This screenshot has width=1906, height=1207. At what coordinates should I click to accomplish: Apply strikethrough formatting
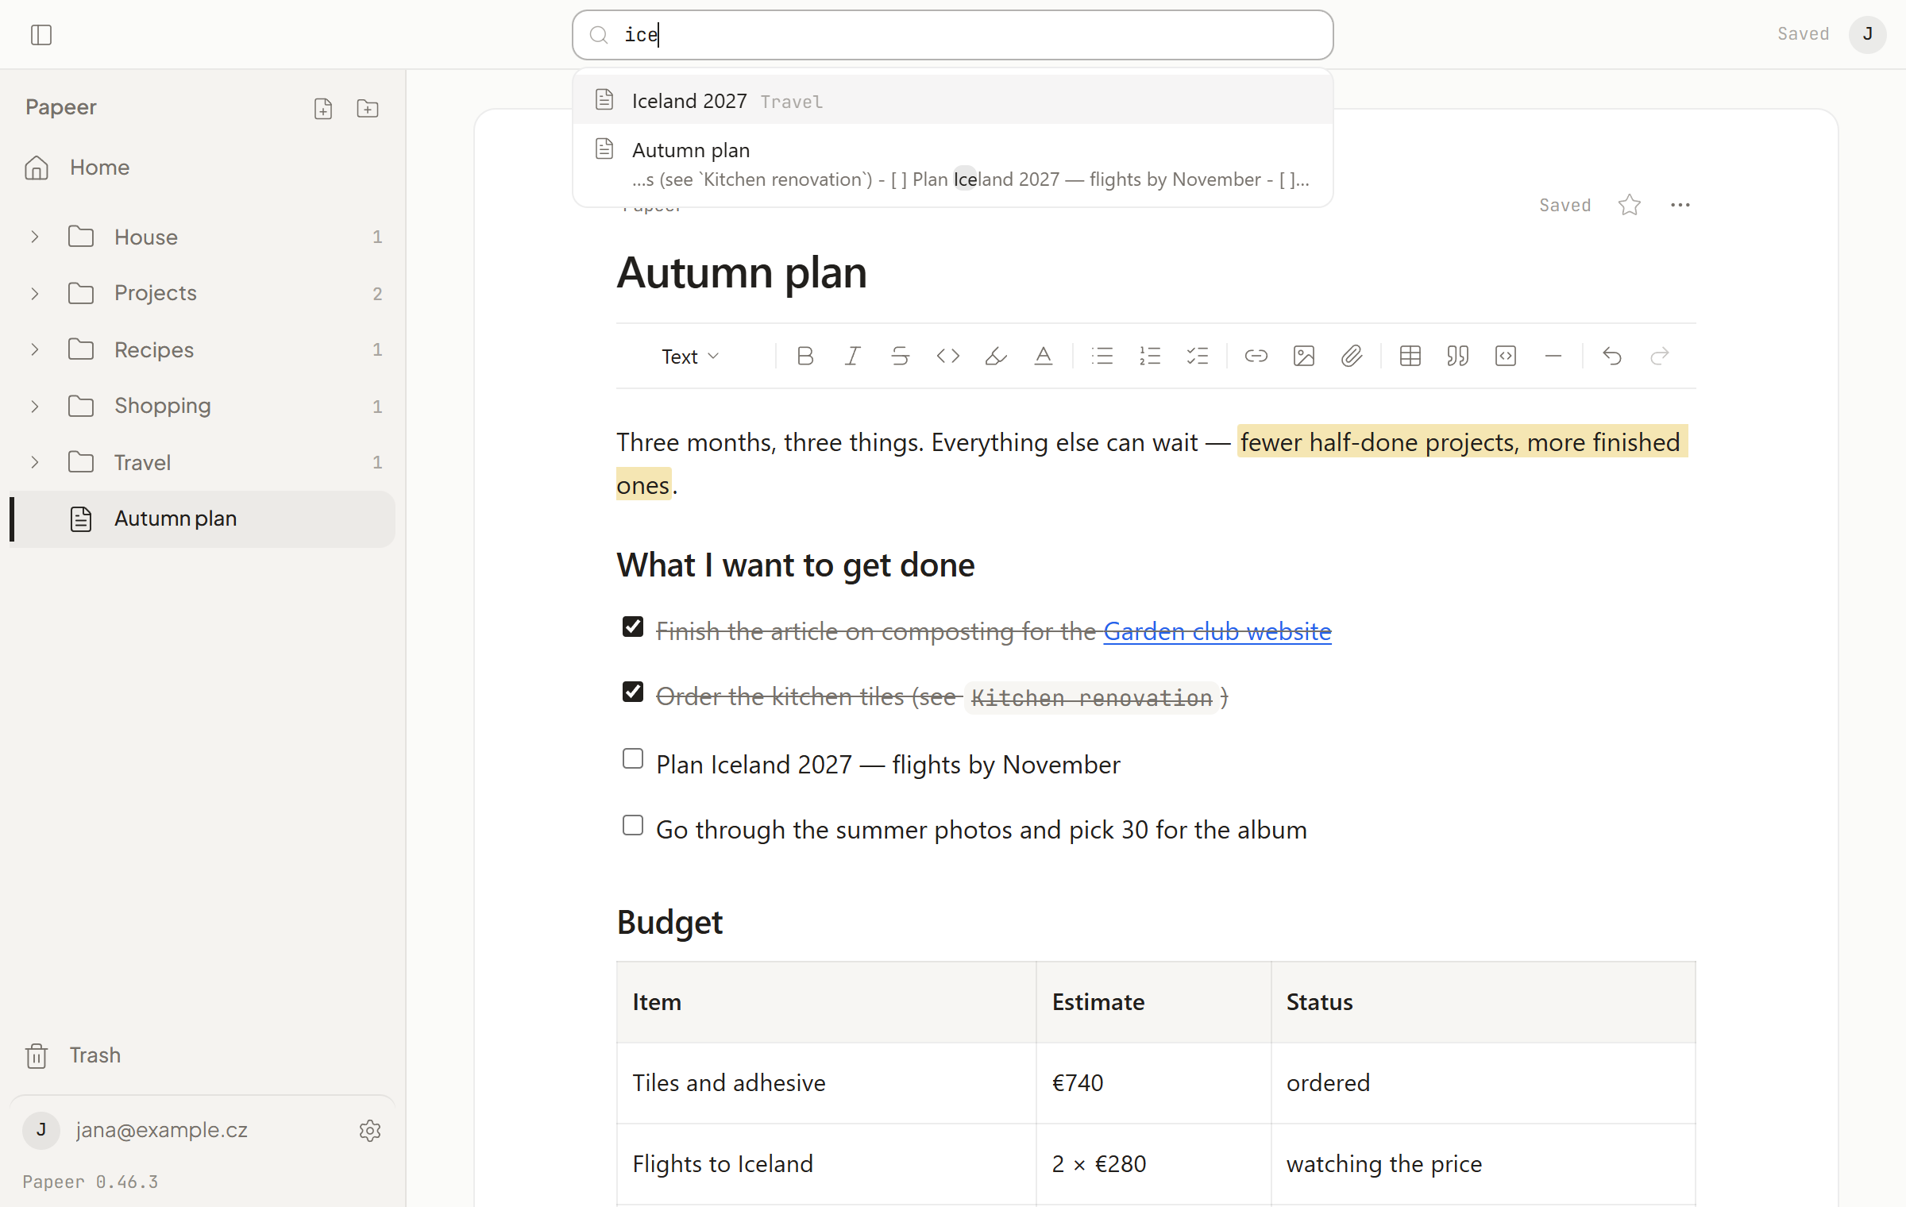[x=901, y=356]
